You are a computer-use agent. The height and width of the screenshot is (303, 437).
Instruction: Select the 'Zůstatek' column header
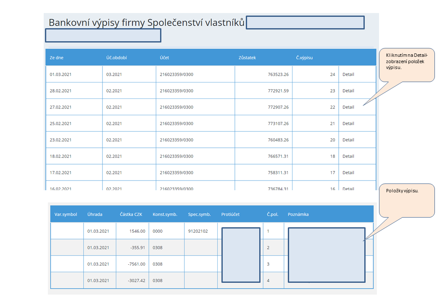pos(247,58)
